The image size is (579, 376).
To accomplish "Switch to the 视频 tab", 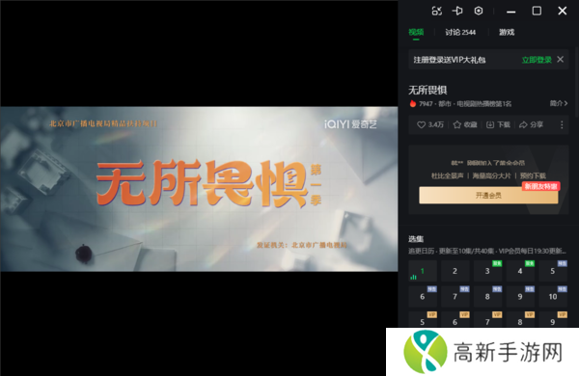I will click(x=416, y=32).
